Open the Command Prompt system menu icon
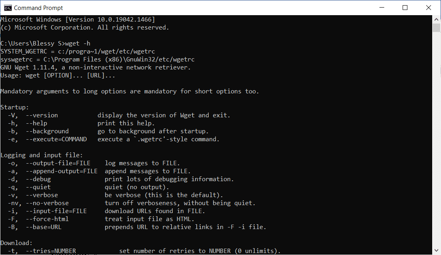 tap(8, 8)
